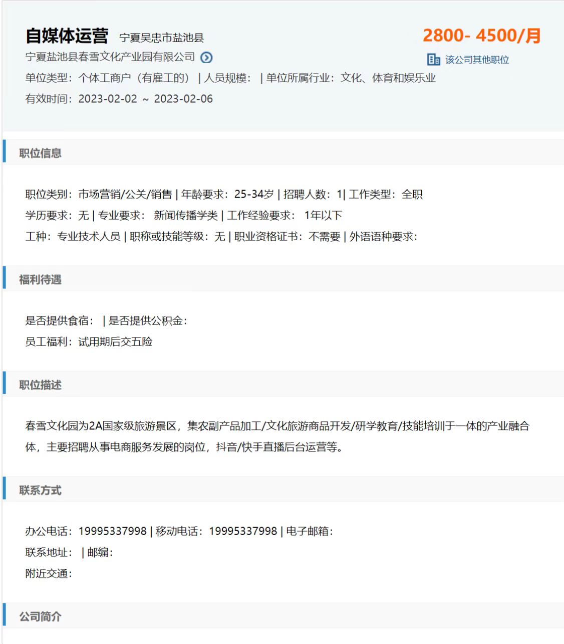Image resolution: width=564 pixels, height=644 pixels.
Task: Click the job description paragraph about 春雪文化园
Action: (277, 436)
